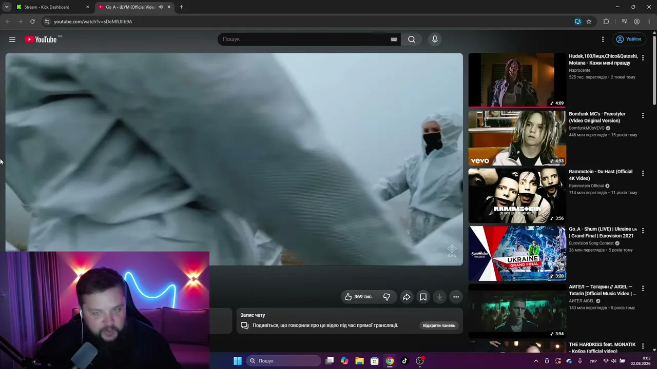The width and height of the screenshot is (657, 369).
Task: Click the install/cast icon in address bar
Action: coord(578,22)
